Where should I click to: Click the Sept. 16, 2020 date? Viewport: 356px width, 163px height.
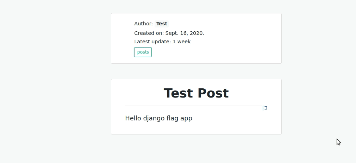(x=185, y=33)
